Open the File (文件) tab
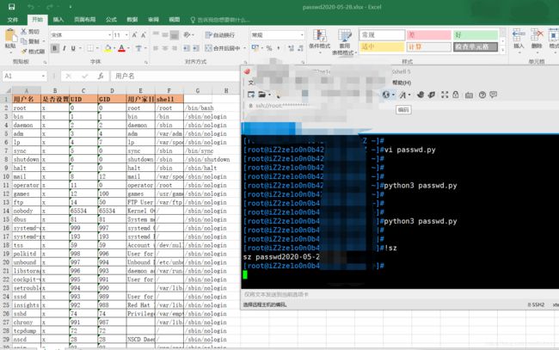 pos(13,20)
